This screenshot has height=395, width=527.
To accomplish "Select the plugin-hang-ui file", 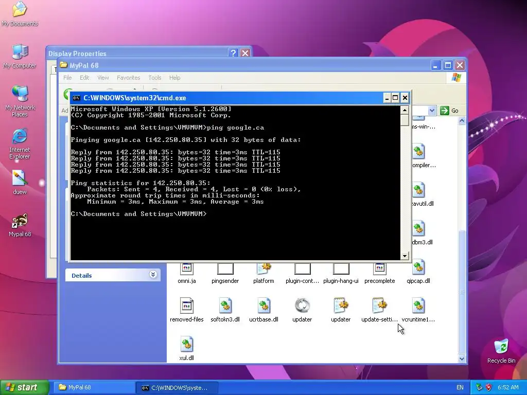I will [x=341, y=274].
